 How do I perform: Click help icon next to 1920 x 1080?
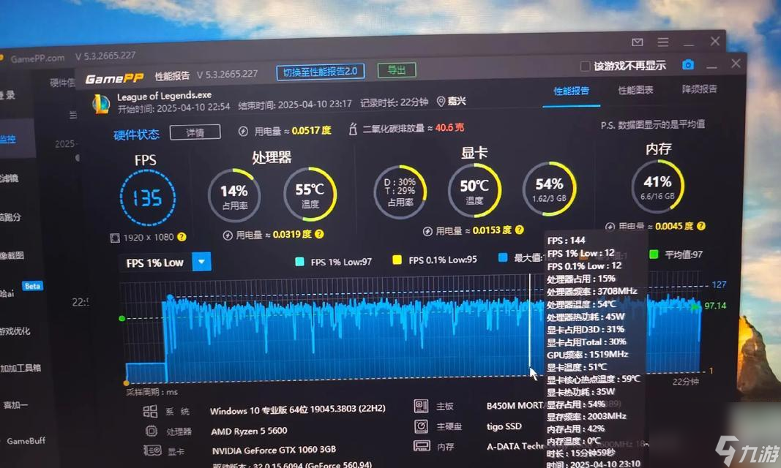[182, 237]
